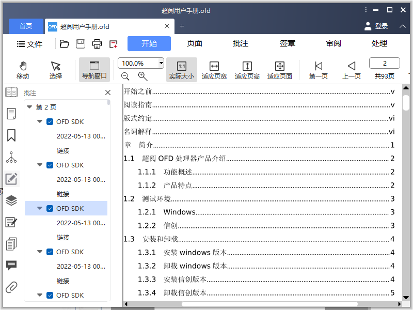Uncheck the highlighted OFD SDK annotation checkbox

50,209
